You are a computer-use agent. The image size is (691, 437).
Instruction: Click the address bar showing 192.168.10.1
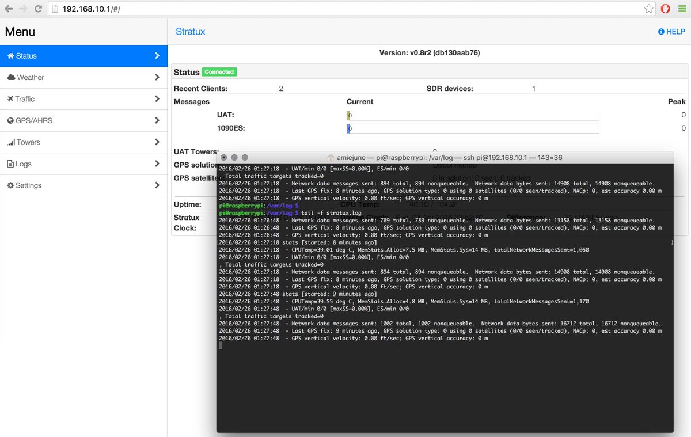(351, 9)
